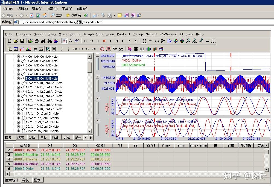274x187 pixels.
Task: Close the top graph strip with X
Action: pyautogui.click(x=98, y=55)
